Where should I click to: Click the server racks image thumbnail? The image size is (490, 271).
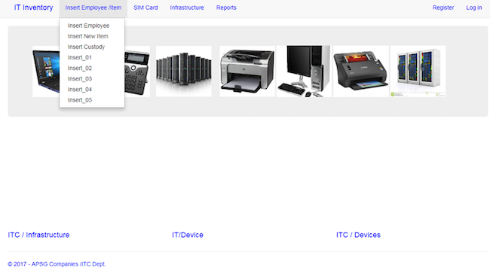tap(184, 72)
